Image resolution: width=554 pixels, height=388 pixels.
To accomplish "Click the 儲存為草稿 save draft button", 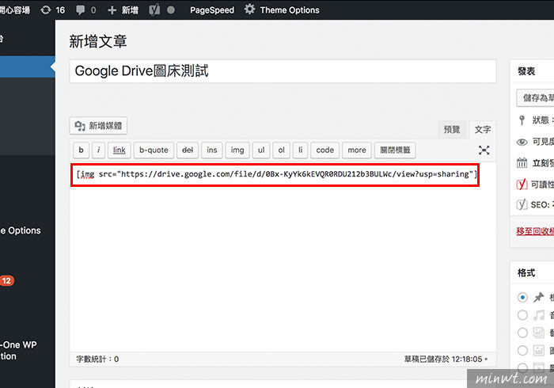I will pos(535,98).
